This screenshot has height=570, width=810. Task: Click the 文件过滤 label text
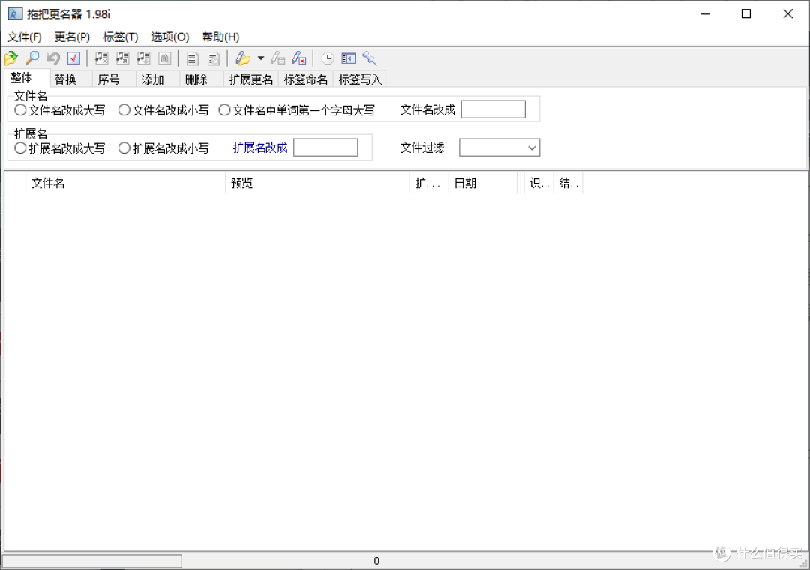tap(422, 148)
